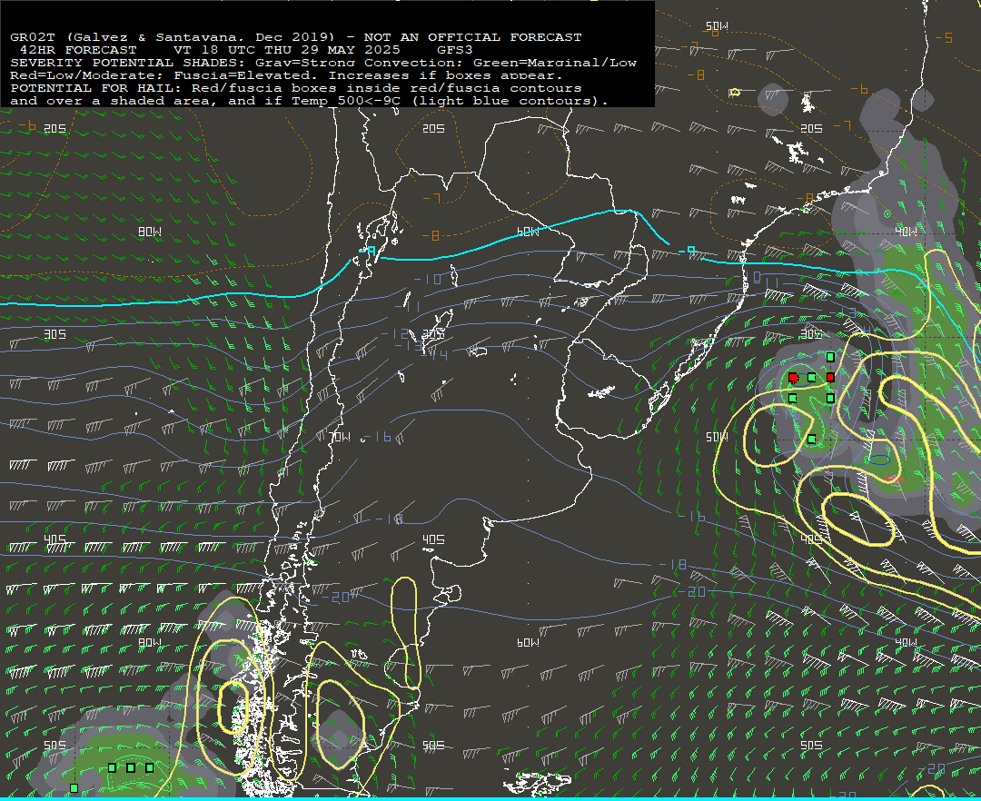Click the 'NOT AN OFFICIAL FORECAST' notice

[472, 37]
